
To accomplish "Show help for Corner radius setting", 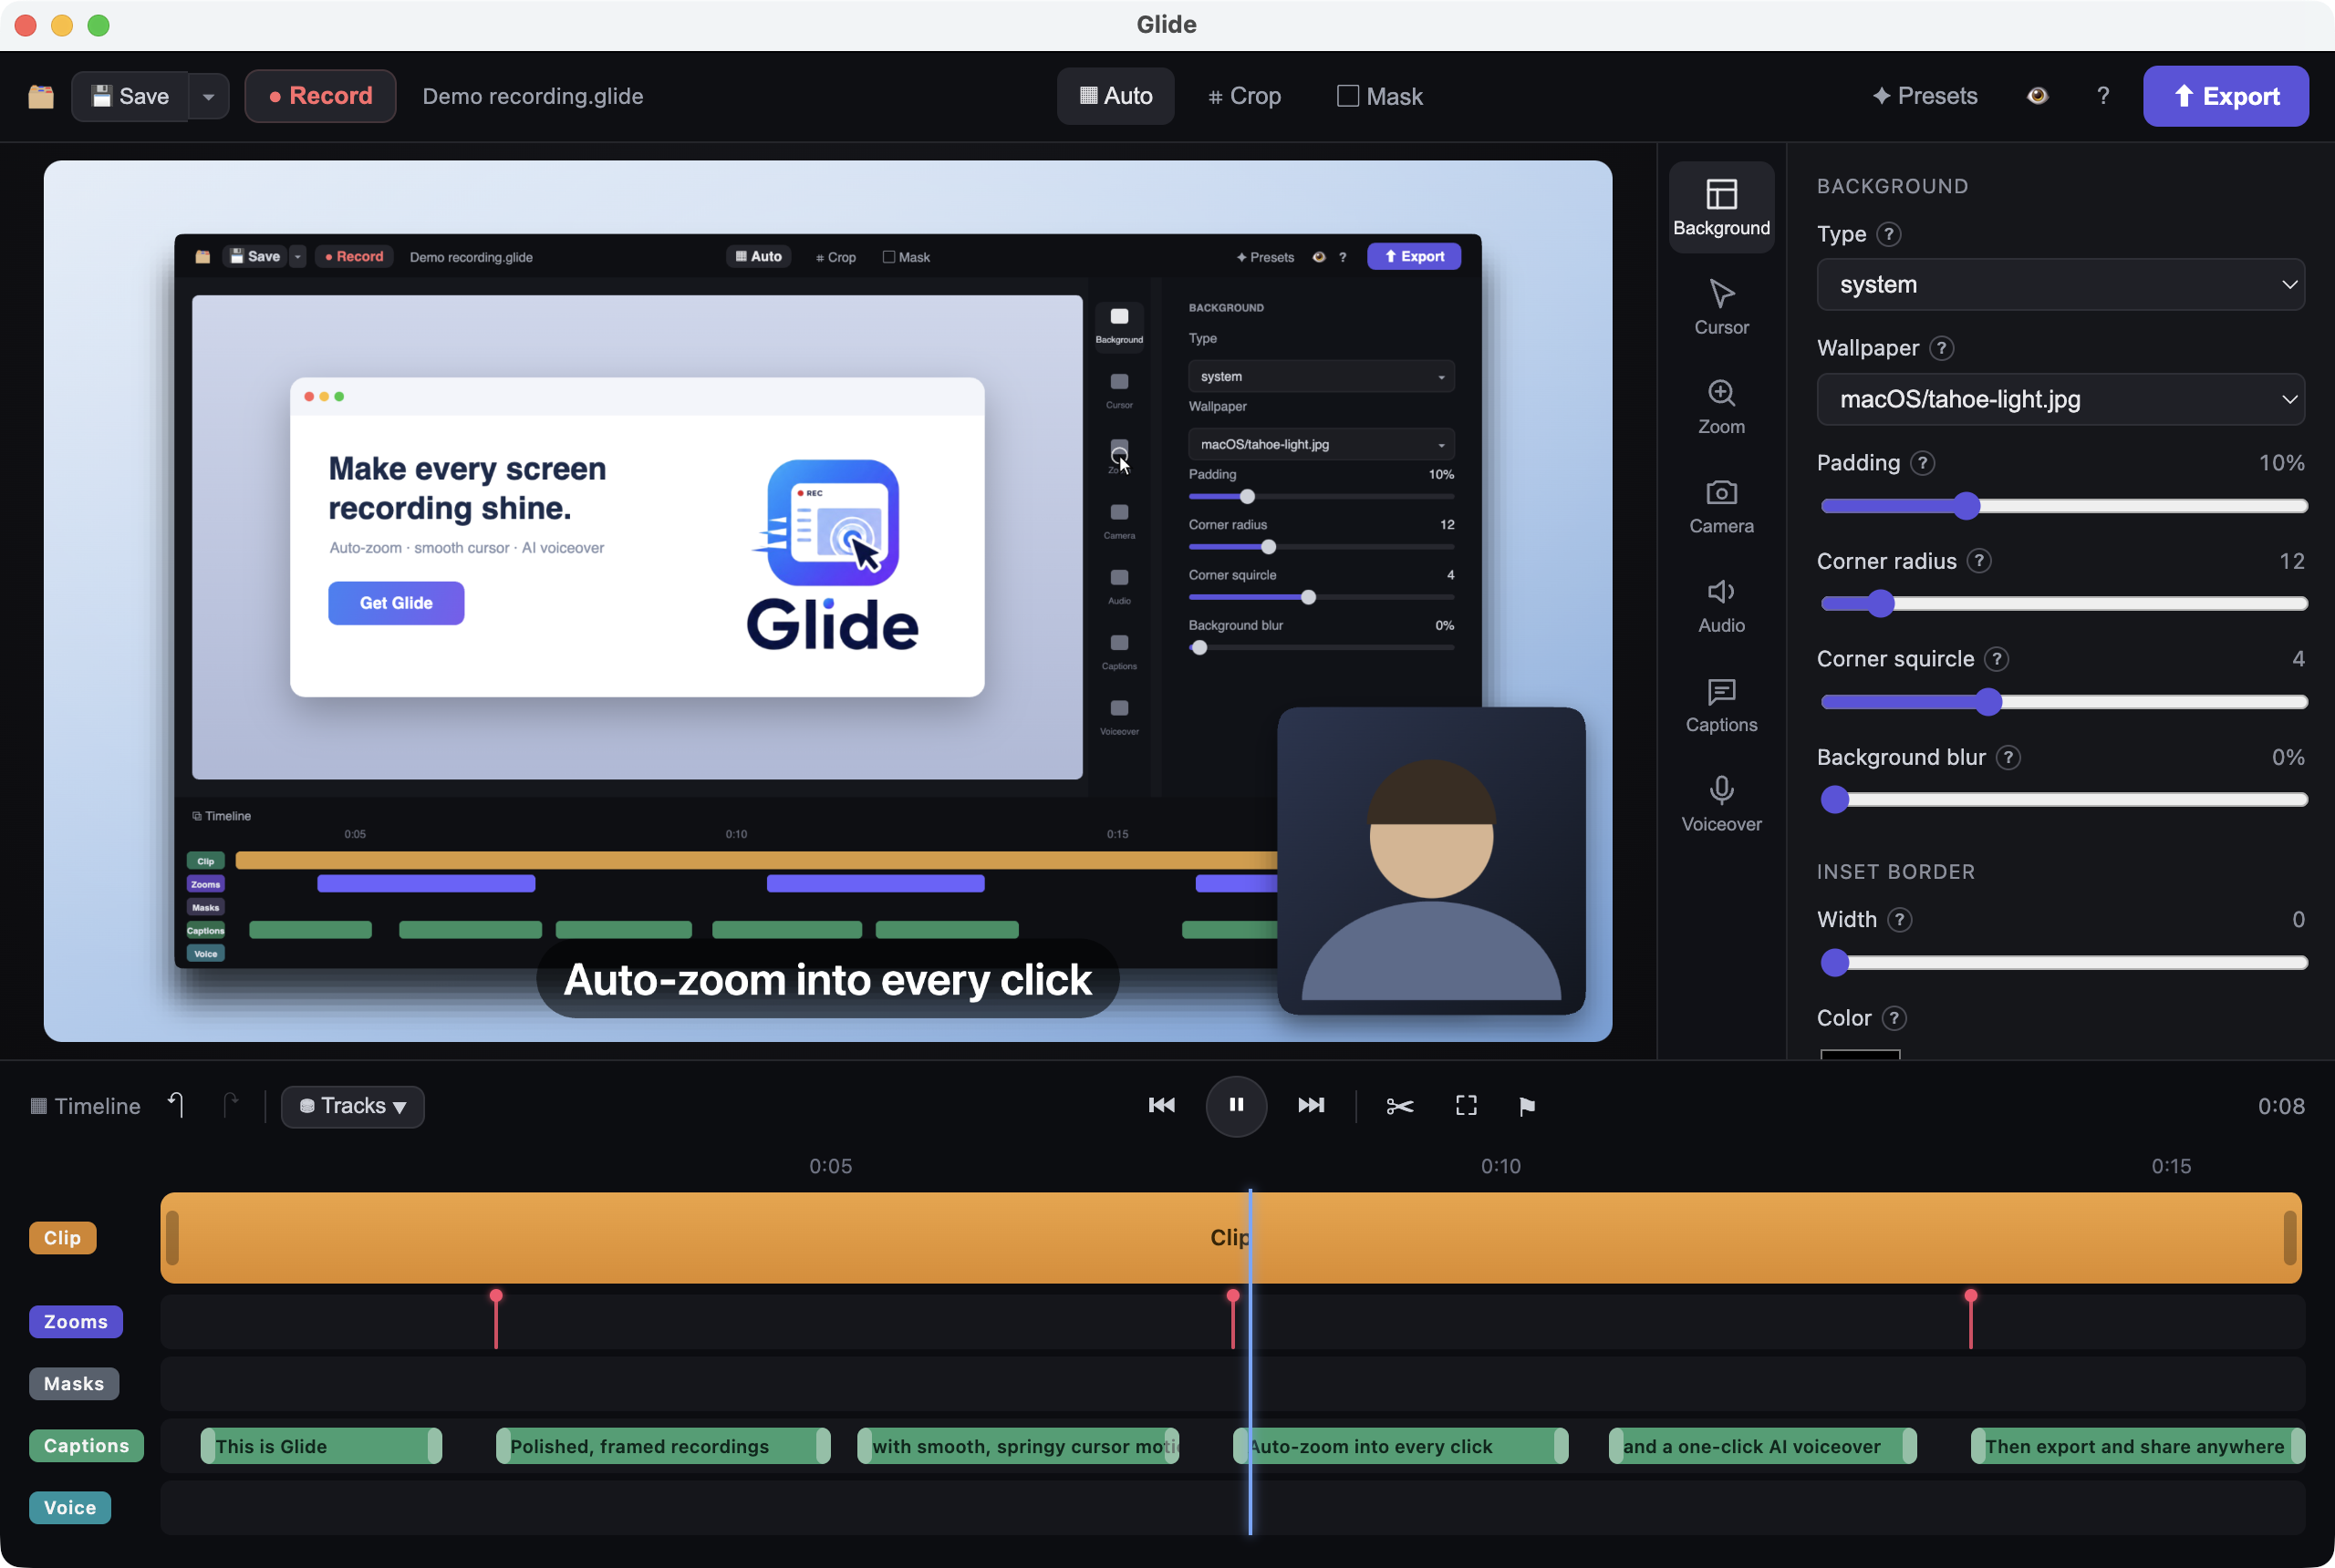I will pos(1979,561).
